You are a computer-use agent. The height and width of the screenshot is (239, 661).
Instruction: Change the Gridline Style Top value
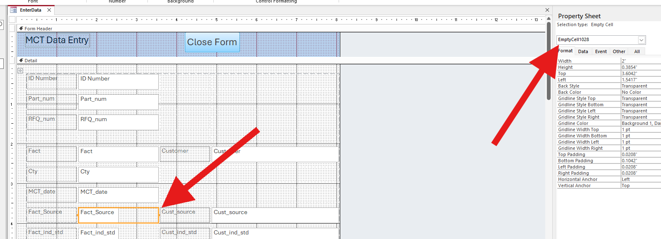[641, 98]
